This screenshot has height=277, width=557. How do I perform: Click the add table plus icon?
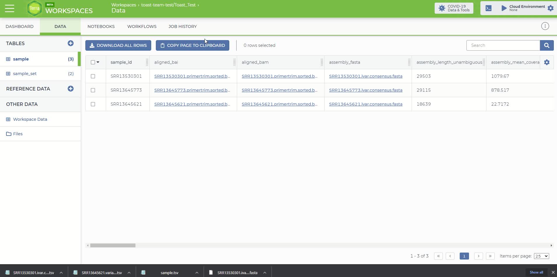point(70,43)
